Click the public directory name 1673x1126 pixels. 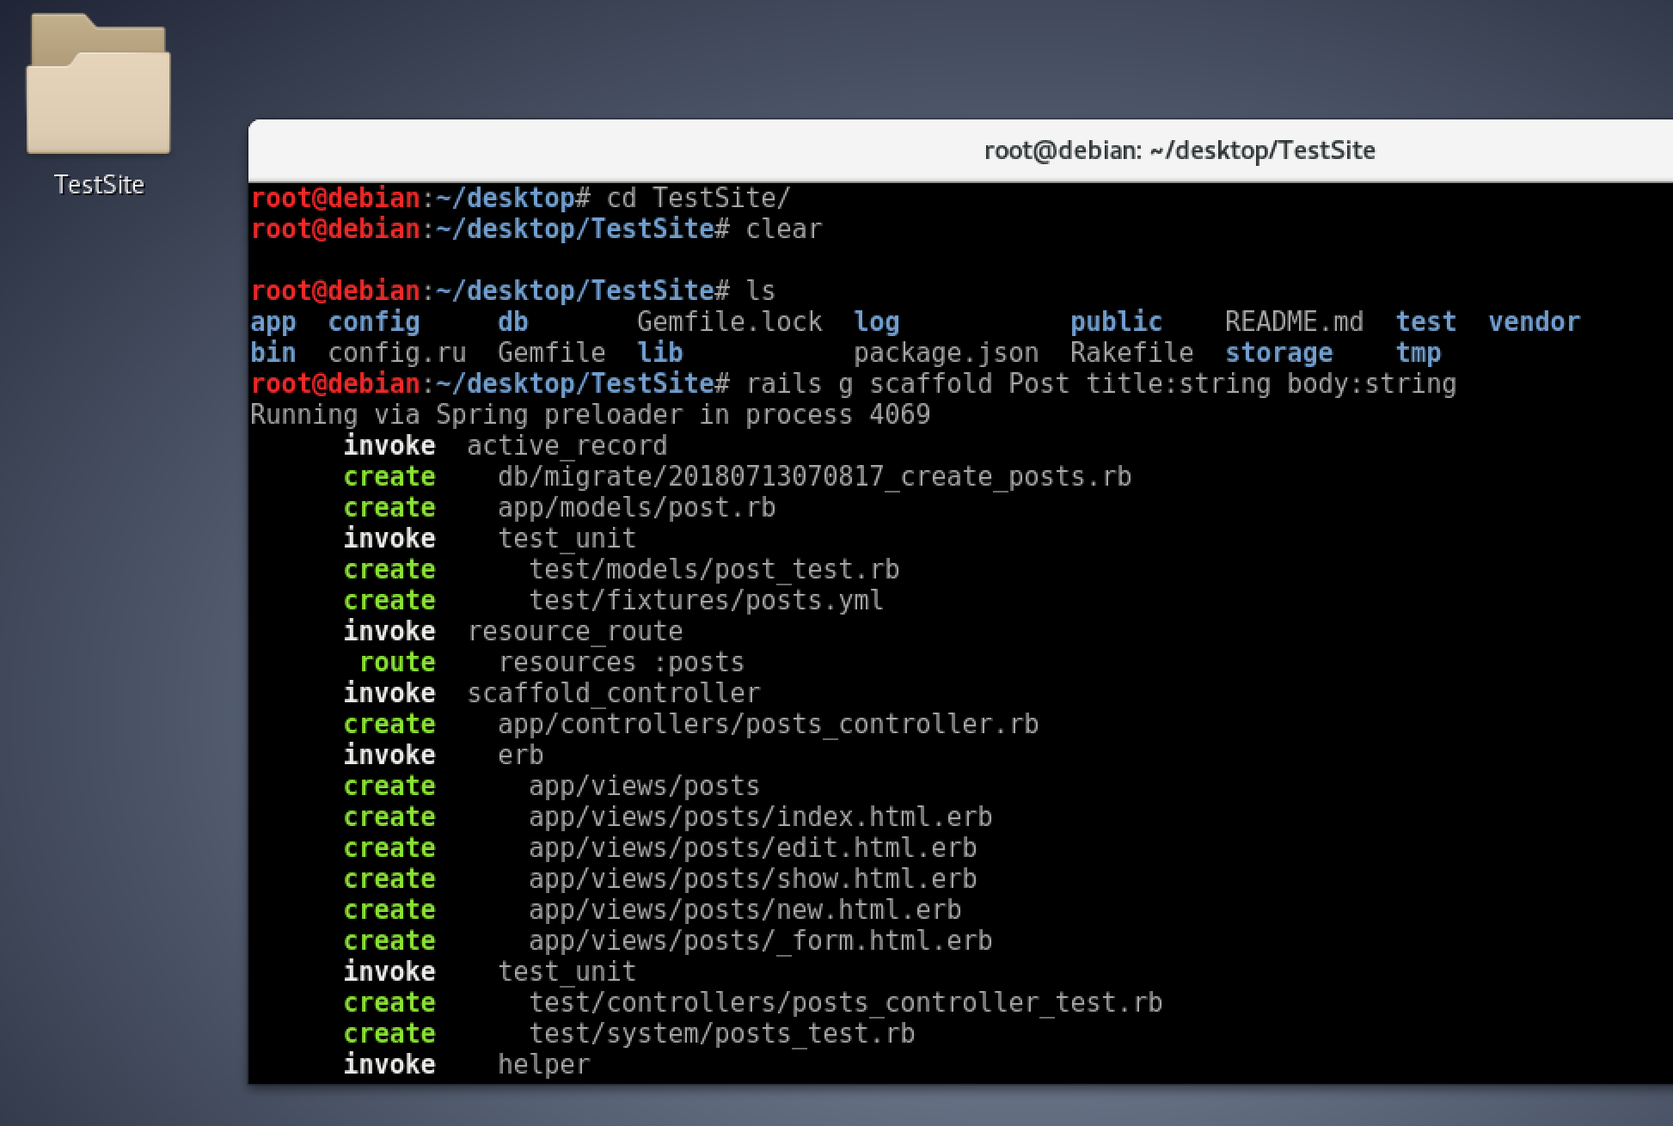pyautogui.click(x=1115, y=321)
